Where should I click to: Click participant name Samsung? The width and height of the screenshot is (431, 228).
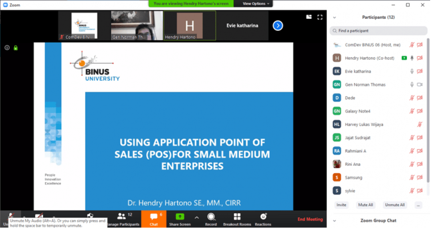tap(353, 177)
